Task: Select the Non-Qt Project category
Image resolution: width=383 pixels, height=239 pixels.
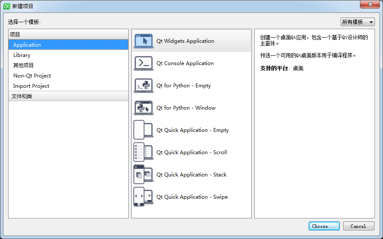Action: point(68,76)
